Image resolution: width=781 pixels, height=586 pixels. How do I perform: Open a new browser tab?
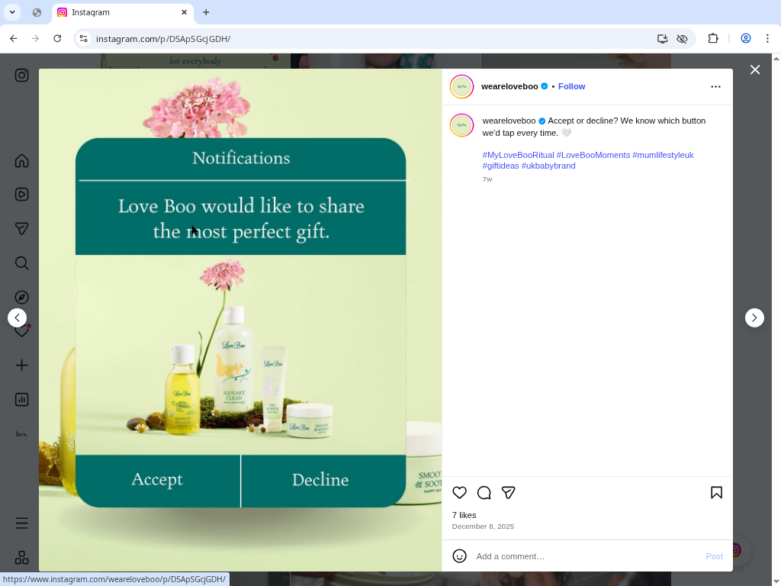coord(206,12)
